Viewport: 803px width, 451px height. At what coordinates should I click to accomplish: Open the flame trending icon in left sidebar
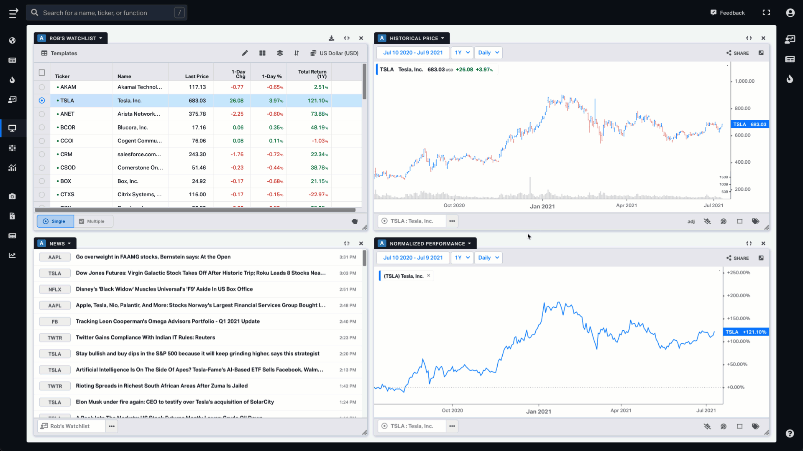[13, 80]
